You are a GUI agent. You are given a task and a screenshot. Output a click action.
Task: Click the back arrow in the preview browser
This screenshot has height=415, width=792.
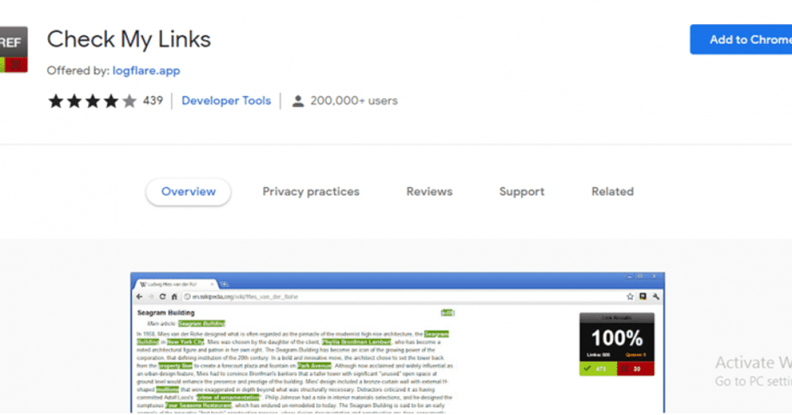pos(140,297)
